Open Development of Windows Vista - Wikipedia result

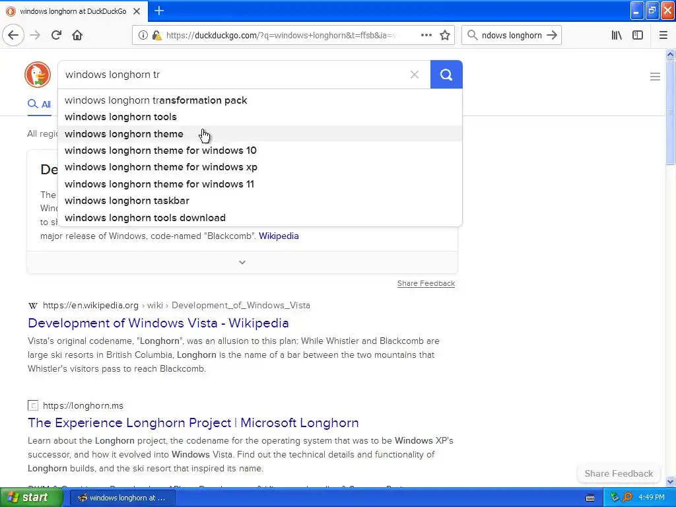click(158, 323)
